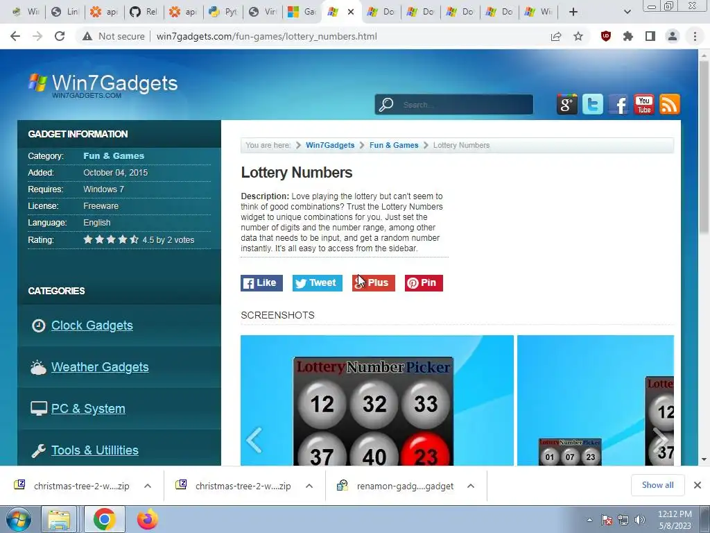Switch to the GitHub Rel tab
This screenshot has width=710, height=533.
(x=143, y=12)
